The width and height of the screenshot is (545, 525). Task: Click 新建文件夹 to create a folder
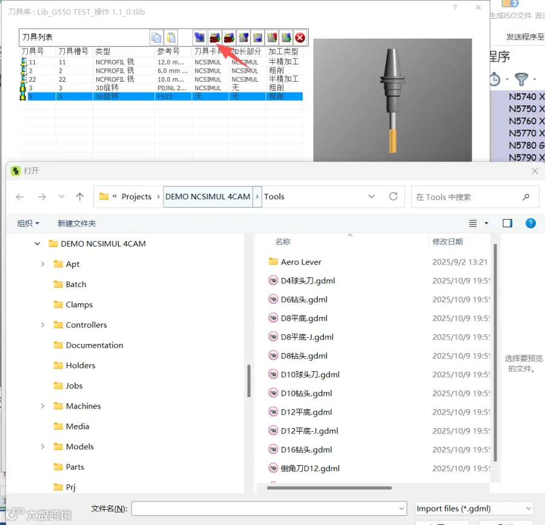tap(76, 223)
